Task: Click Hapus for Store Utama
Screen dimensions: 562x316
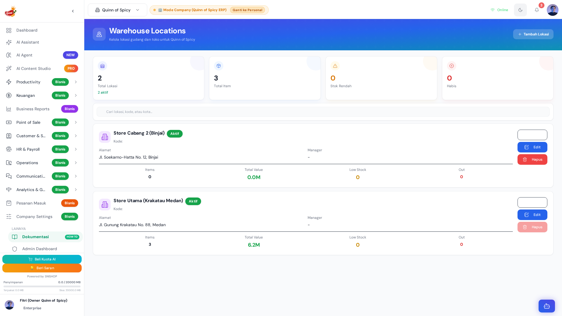Action: [x=532, y=227]
